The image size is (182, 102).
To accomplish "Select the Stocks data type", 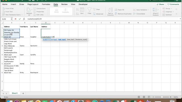I will tap(56, 11).
